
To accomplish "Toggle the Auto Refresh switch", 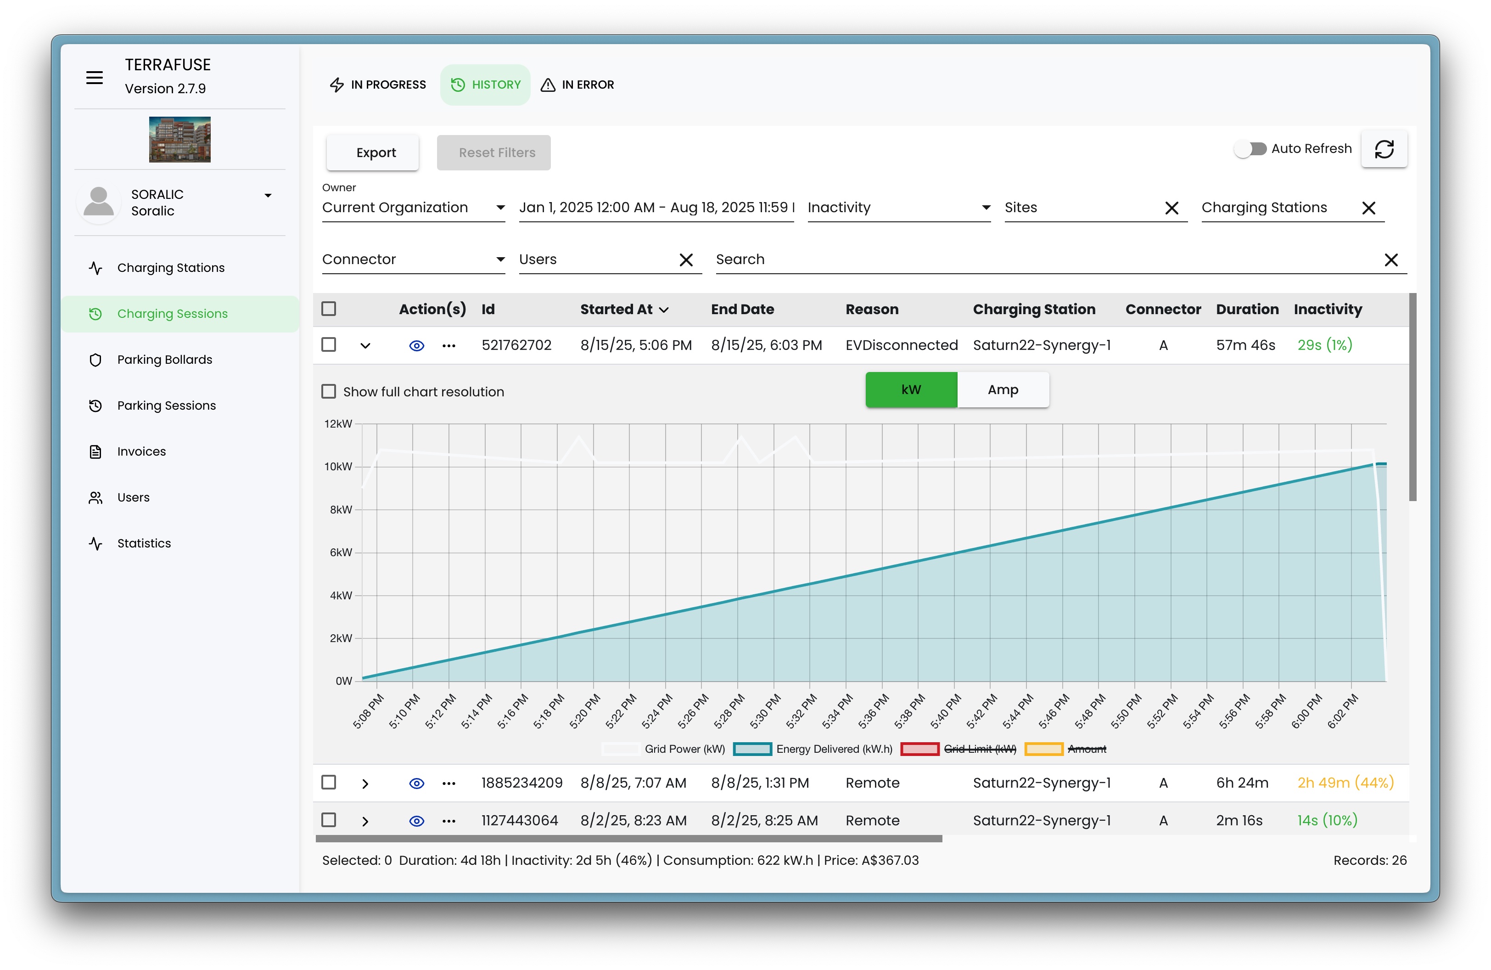I will coord(1250,149).
